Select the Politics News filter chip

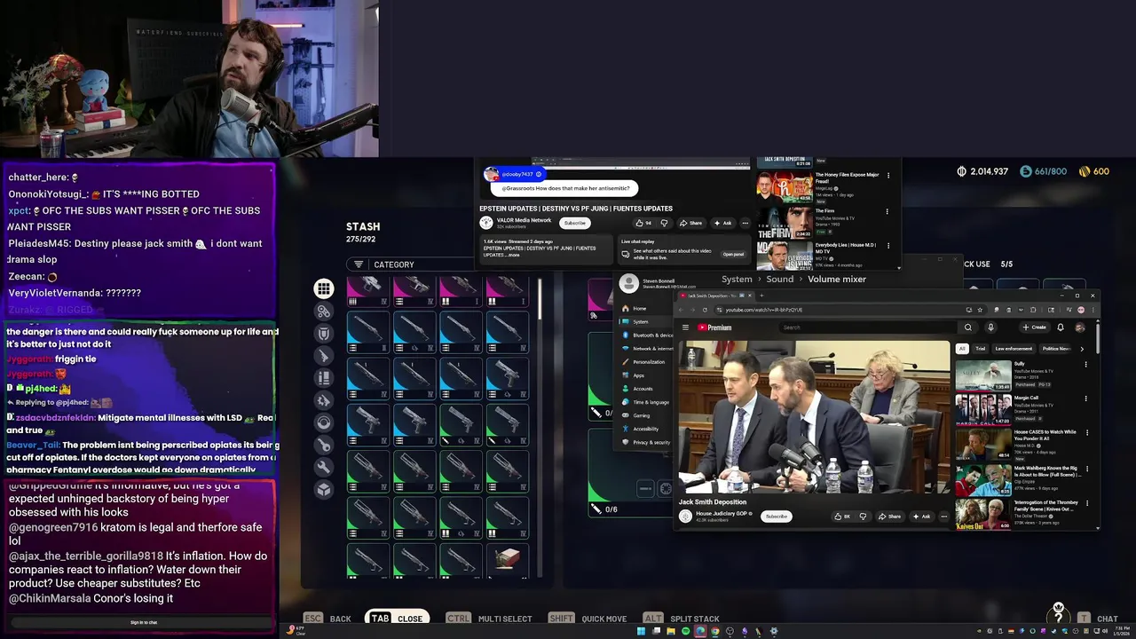(1056, 349)
